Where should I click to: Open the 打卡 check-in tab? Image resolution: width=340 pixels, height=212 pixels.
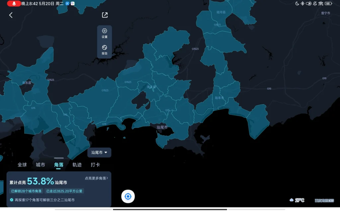pos(95,165)
